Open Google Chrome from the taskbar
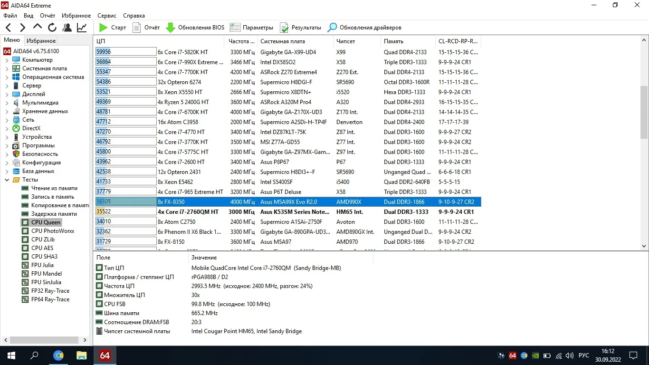Screen dimensions: 649x365 58,355
